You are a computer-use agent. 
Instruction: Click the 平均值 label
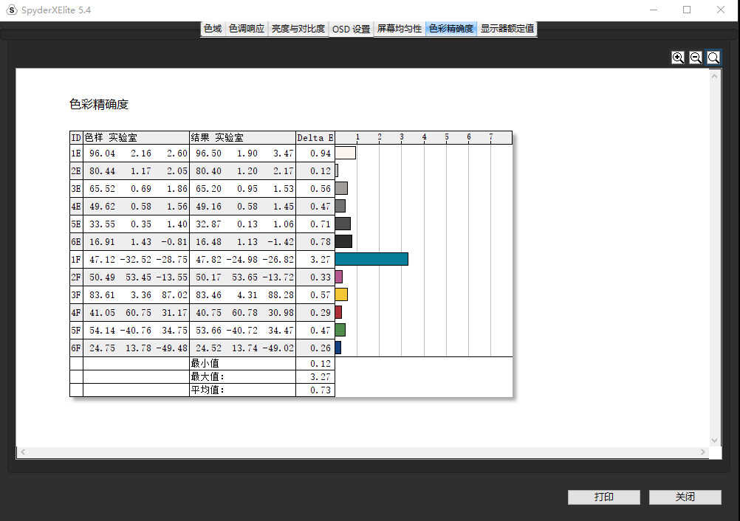(x=208, y=390)
